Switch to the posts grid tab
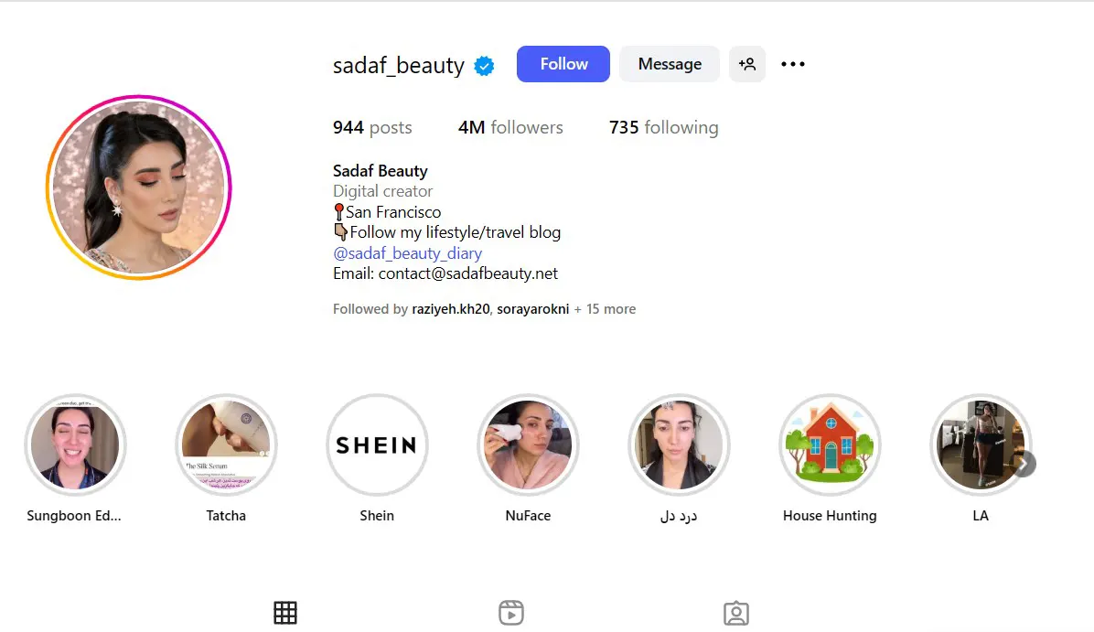Image resolution: width=1094 pixels, height=632 pixels. pyautogui.click(x=285, y=613)
